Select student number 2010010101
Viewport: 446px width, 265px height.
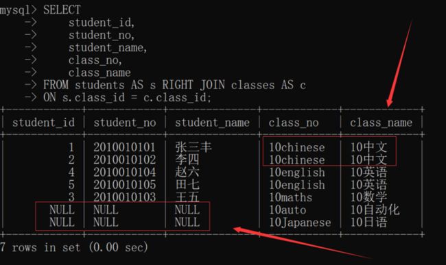pyautogui.click(x=125, y=147)
